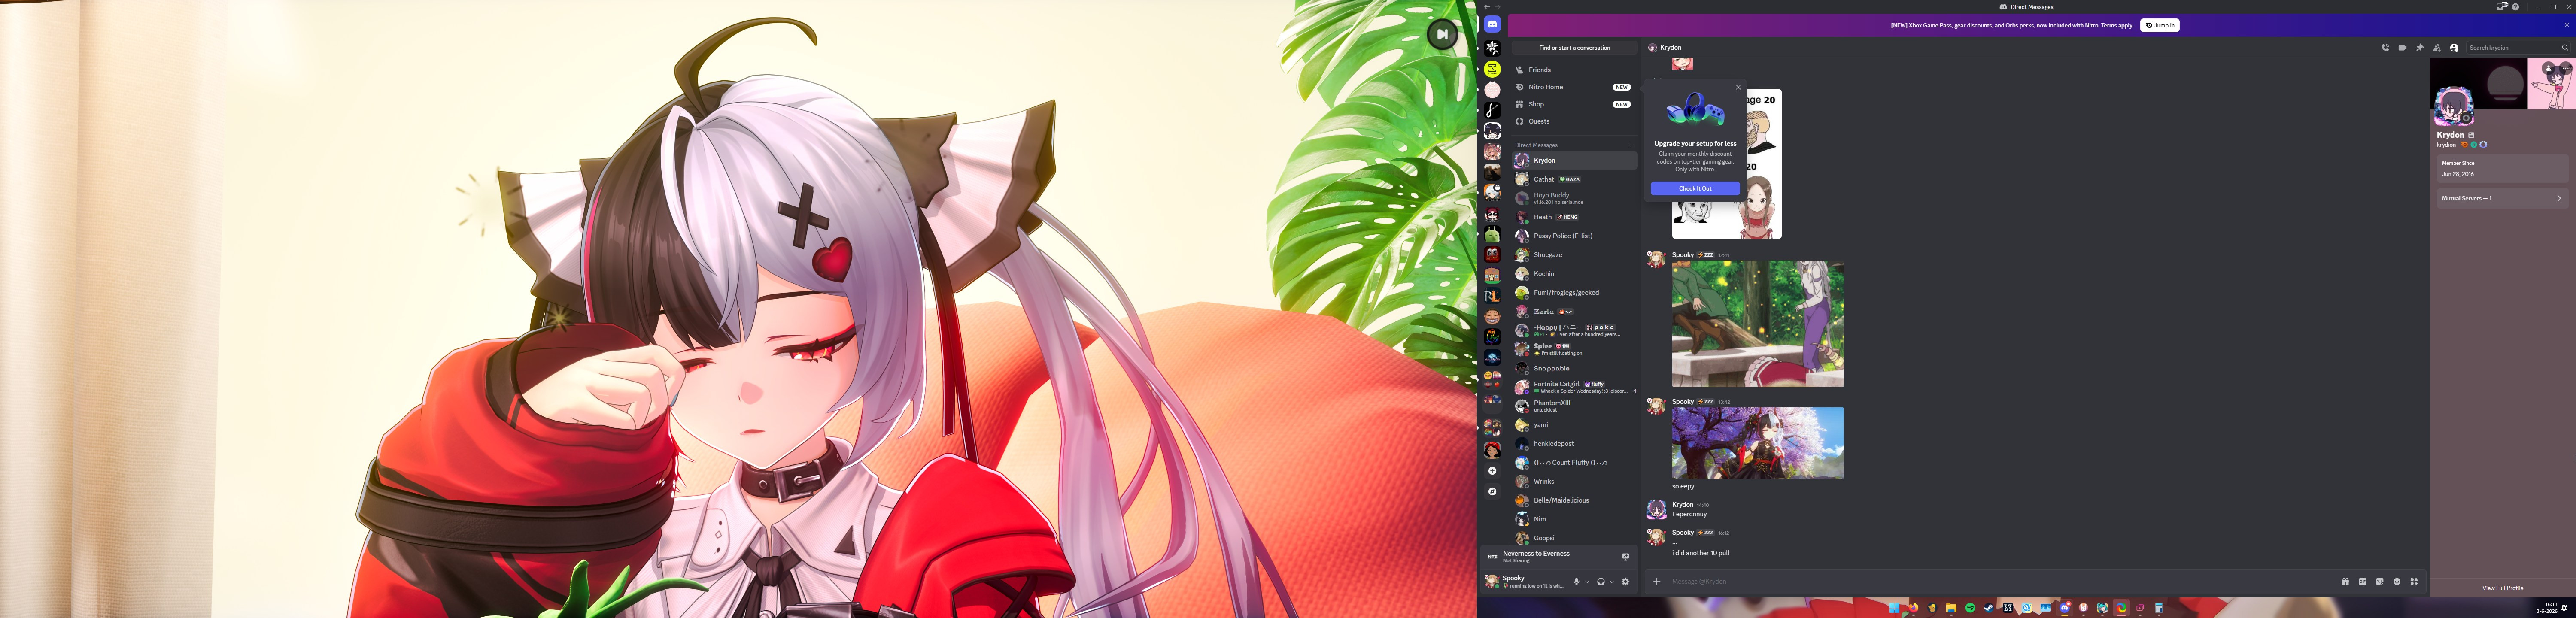Share screen for Neverness to Everness

pos(1625,557)
